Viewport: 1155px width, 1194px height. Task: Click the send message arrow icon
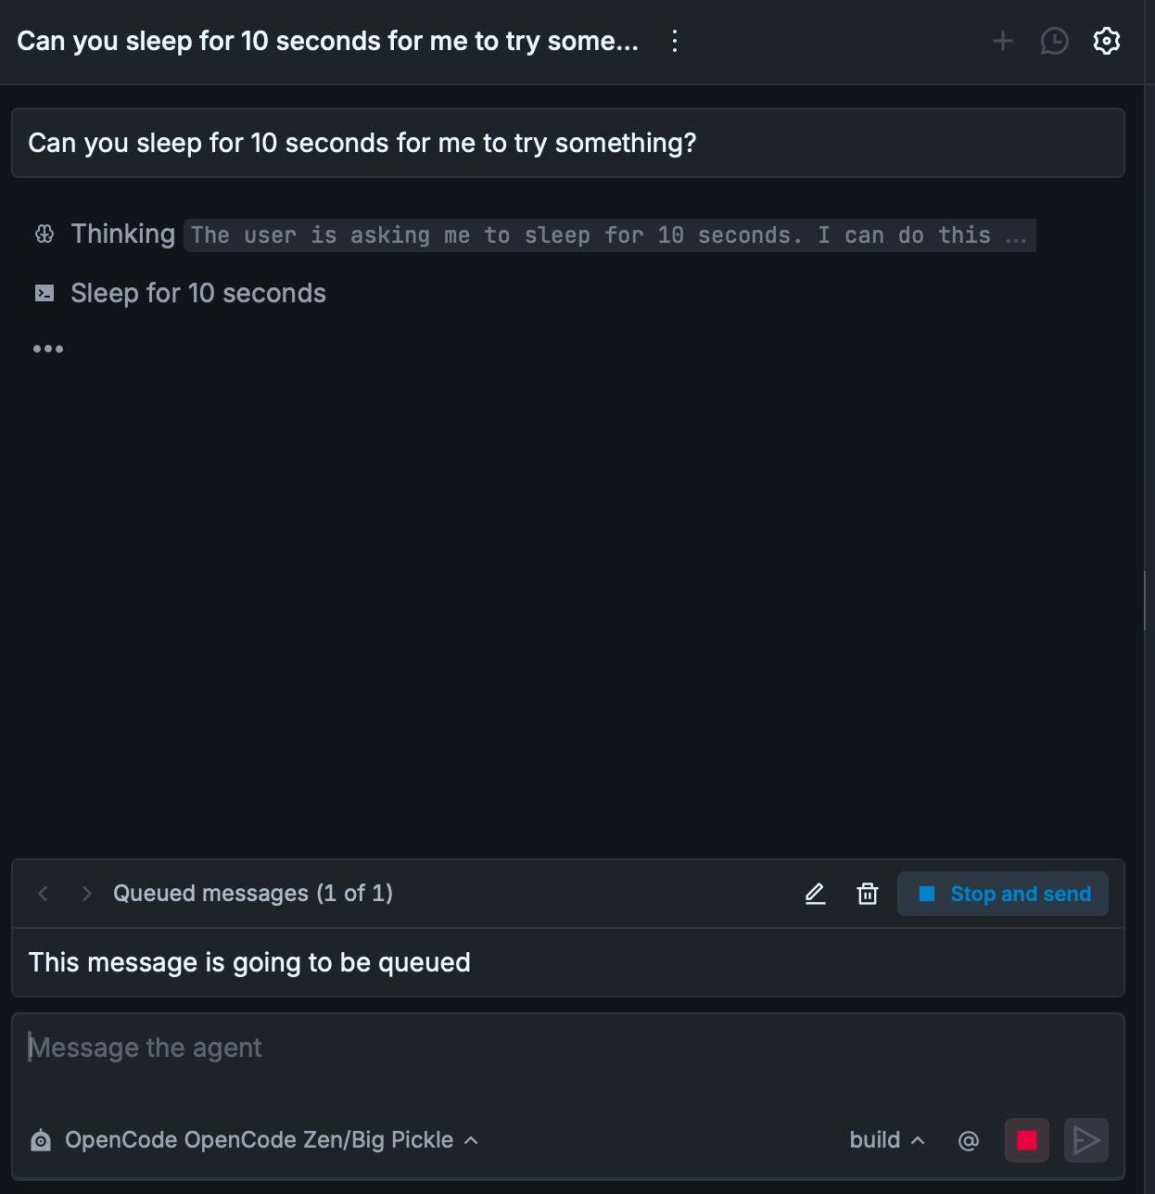(x=1085, y=1140)
